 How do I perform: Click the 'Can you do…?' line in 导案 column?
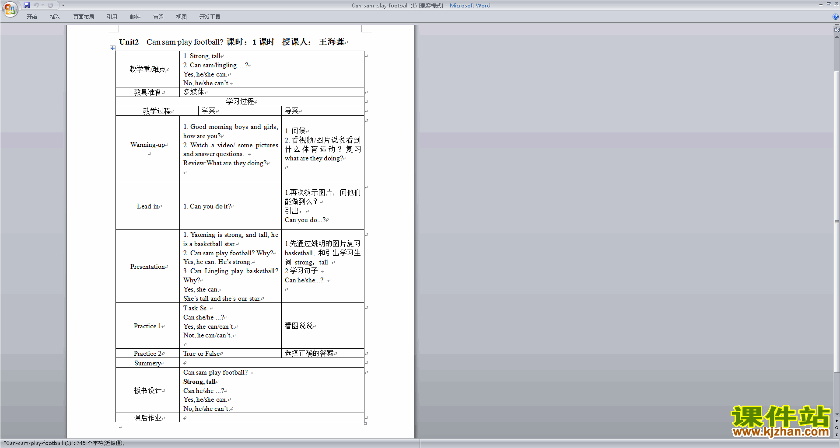tap(305, 220)
